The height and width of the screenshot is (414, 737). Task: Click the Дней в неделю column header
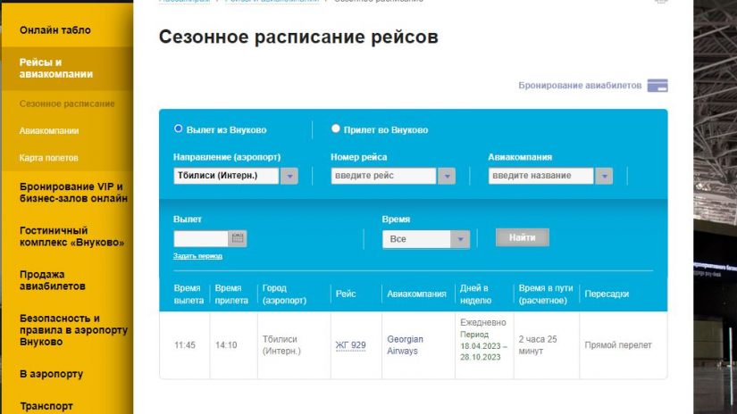pyautogui.click(x=475, y=294)
